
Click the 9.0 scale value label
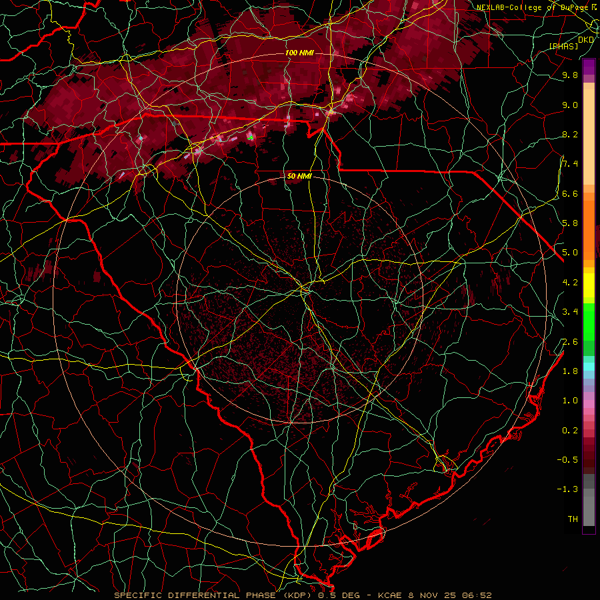pyautogui.click(x=570, y=105)
